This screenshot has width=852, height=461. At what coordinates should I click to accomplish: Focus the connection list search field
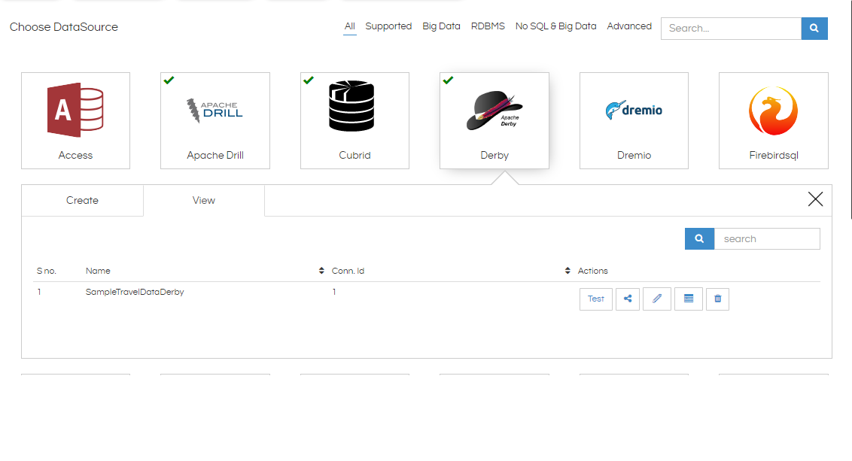(767, 239)
